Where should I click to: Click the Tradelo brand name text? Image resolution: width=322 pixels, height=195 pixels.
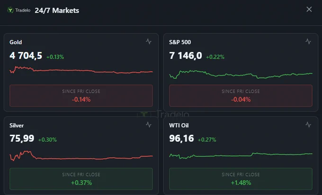point(23,10)
